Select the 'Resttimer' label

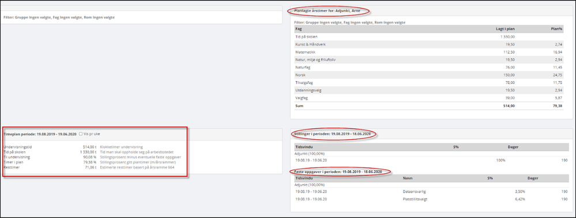(12, 167)
